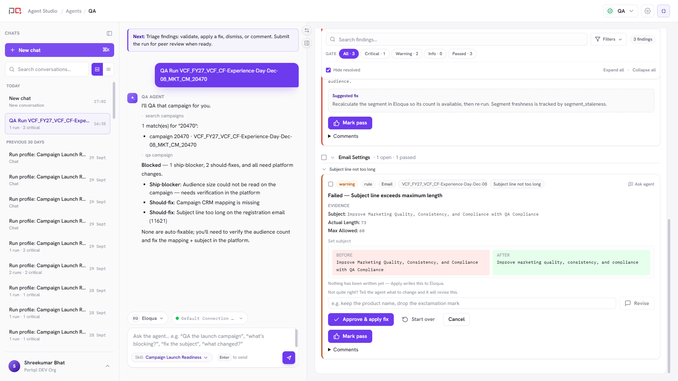Send message with paper plane button
The width and height of the screenshot is (678, 381).
289,358
